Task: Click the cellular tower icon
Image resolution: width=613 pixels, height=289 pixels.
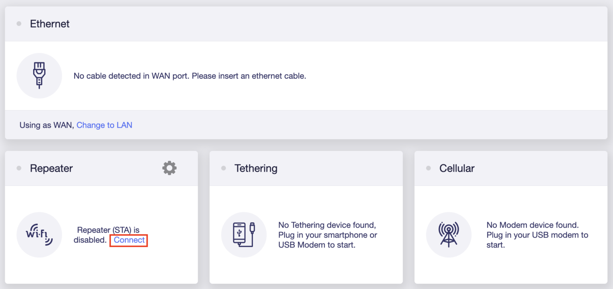Action: click(449, 235)
